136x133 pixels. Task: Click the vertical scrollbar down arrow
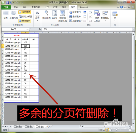133,124
